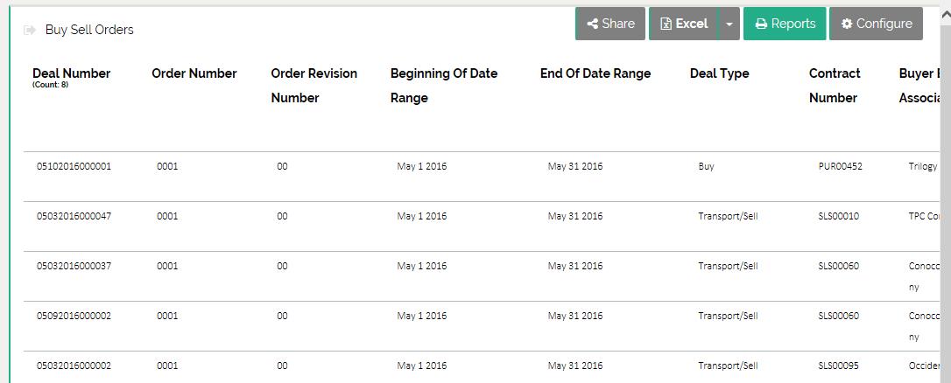The image size is (951, 383).
Task: Open the Reports button
Action: 785,24
